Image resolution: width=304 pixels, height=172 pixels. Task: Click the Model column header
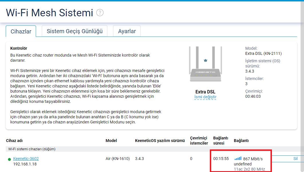coord(111,141)
